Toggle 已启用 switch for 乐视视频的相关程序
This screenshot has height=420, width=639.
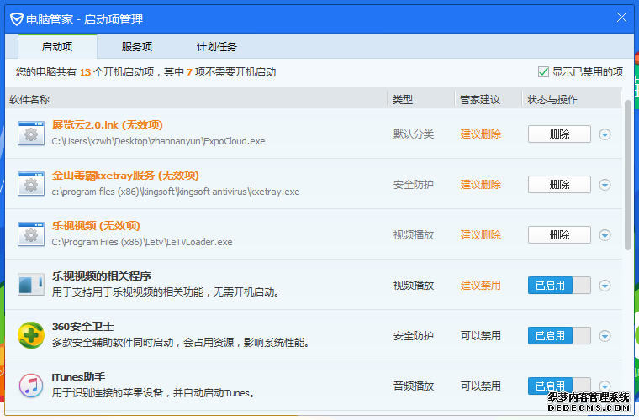coord(559,286)
